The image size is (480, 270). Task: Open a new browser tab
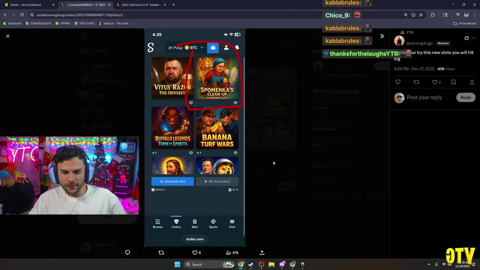point(173,5)
